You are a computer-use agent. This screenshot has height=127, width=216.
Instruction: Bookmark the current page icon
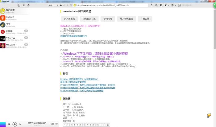(152, 5)
